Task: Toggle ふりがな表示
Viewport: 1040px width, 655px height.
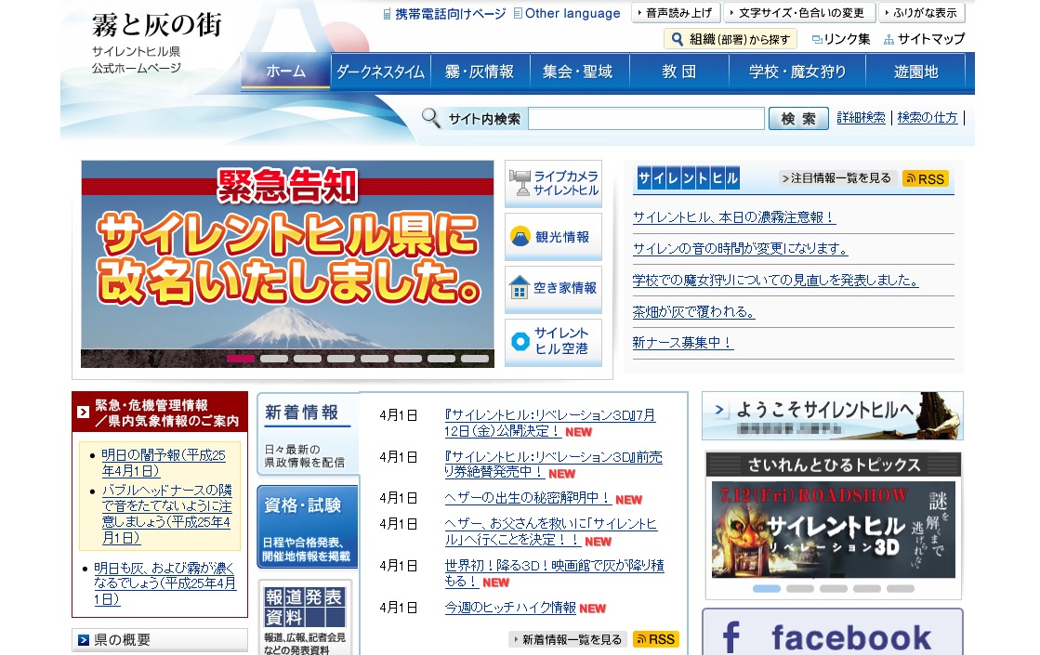Action: click(x=922, y=13)
